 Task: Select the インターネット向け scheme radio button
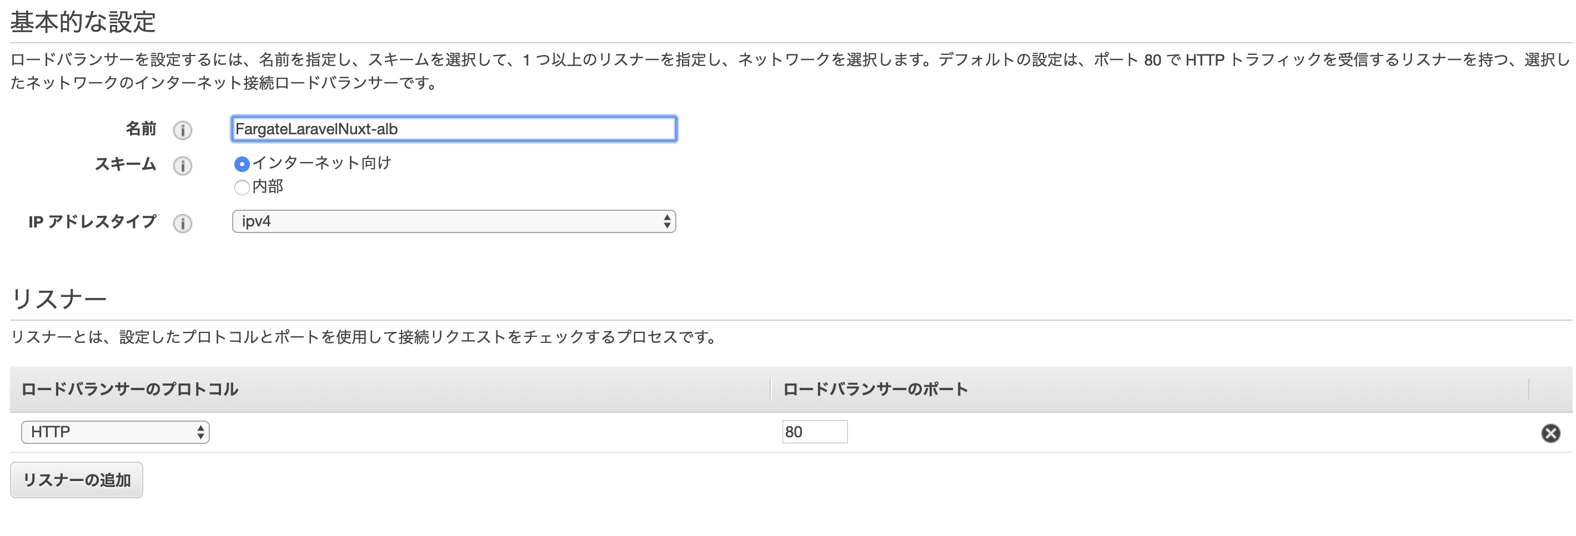pos(242,164)
